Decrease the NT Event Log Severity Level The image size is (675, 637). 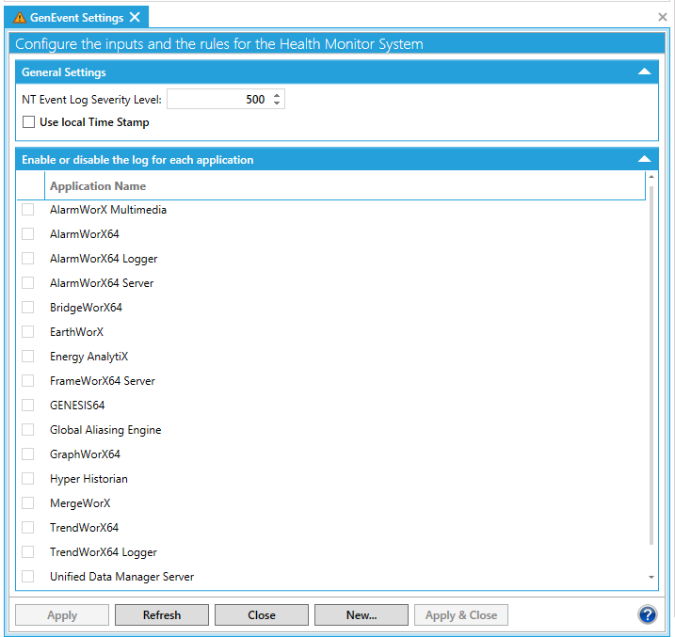[x=277, y=104]
